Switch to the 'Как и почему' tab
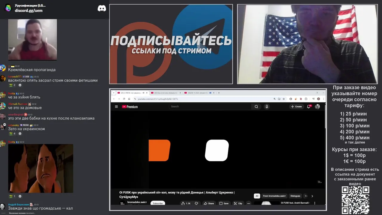Screen dimensions: 382x215 tap(166, 93)
